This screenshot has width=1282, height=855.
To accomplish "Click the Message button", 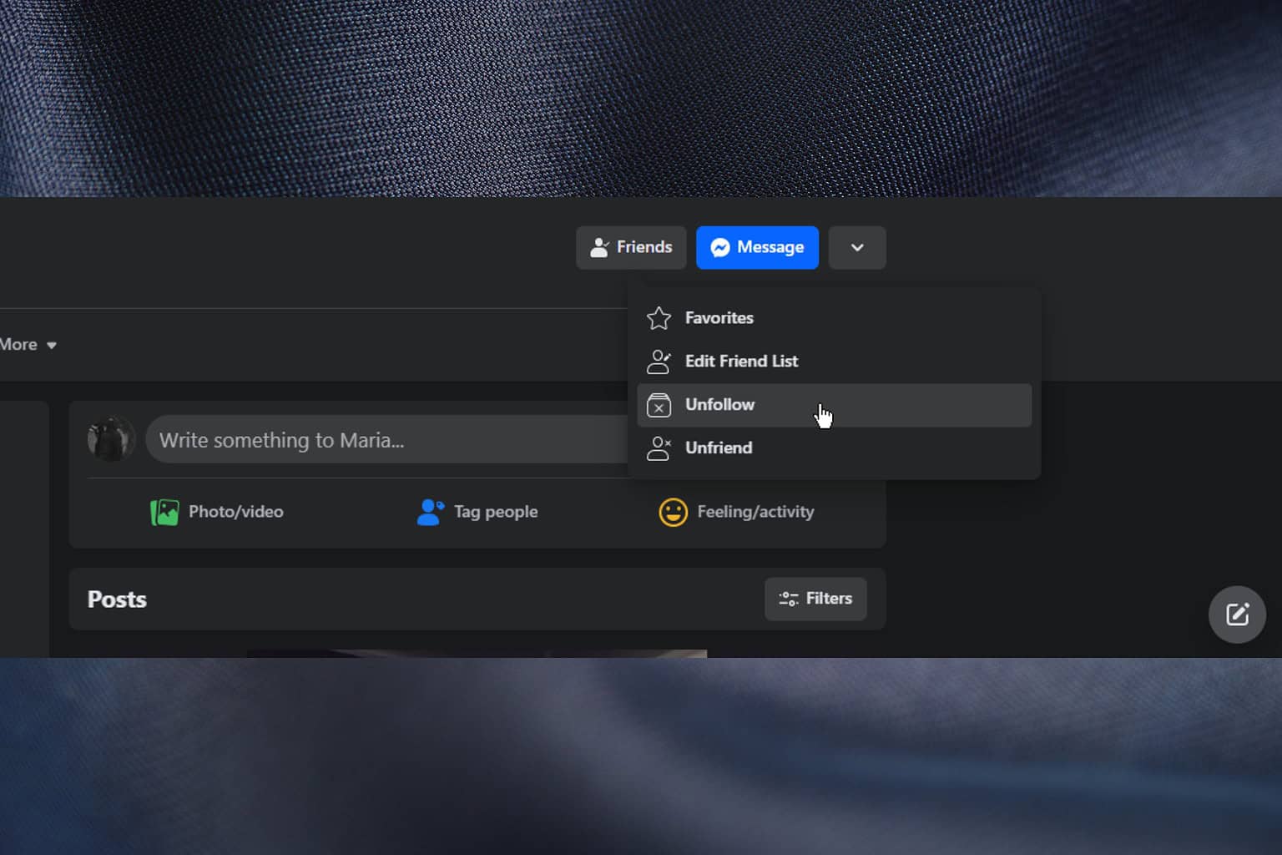I will click(757, 247).
